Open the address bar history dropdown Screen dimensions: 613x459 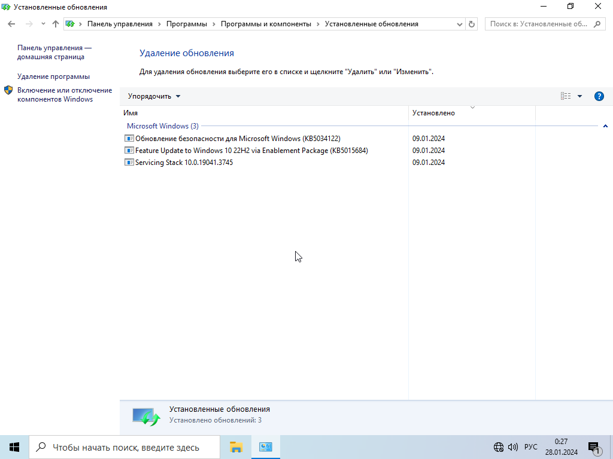pos(459,24)
